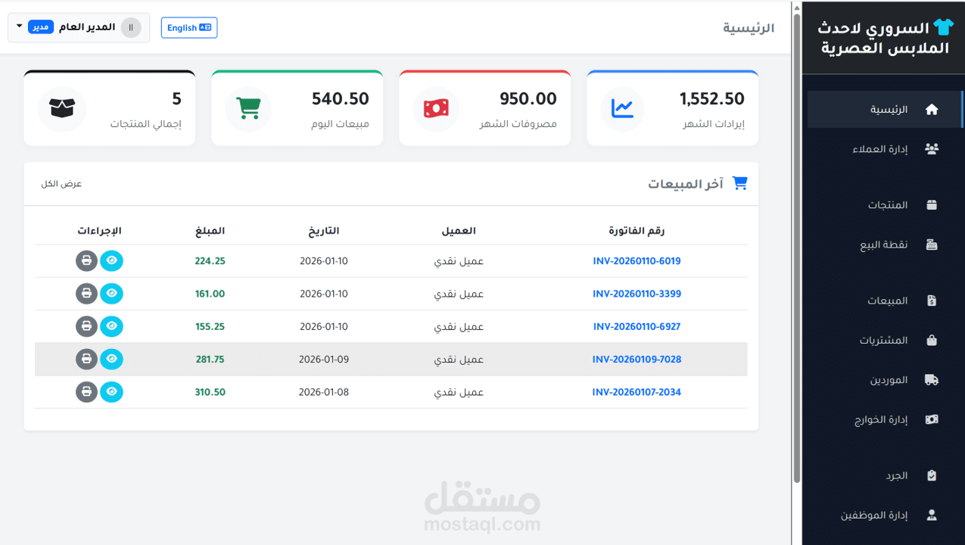View details of invoice INV-20260110-6019 with eye icon
965x545 pixels.
[x=112, y=260]
